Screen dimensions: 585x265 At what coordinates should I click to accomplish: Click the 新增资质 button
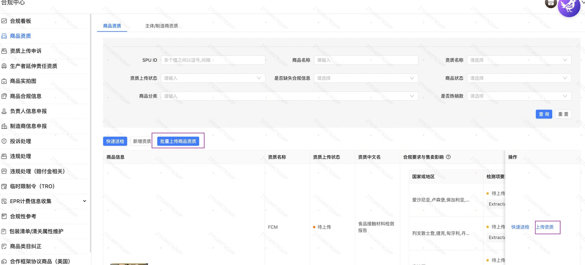(142, 141)
